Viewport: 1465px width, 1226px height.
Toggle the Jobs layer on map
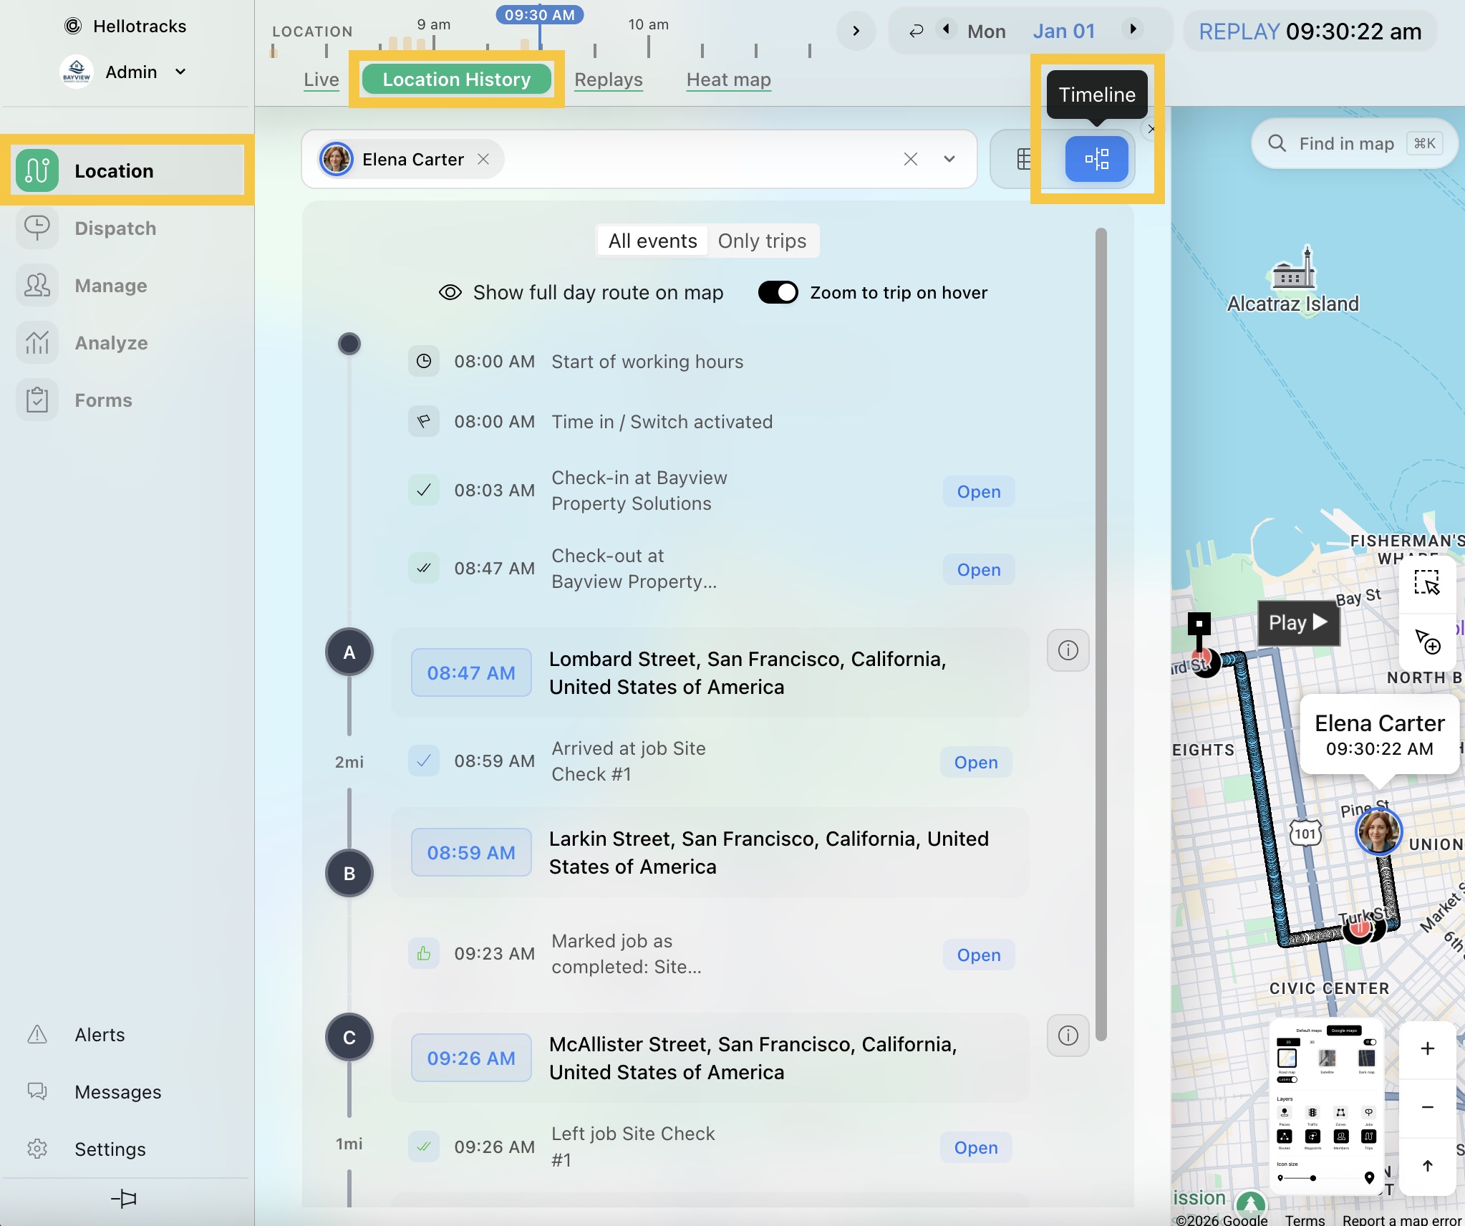1368,1113
